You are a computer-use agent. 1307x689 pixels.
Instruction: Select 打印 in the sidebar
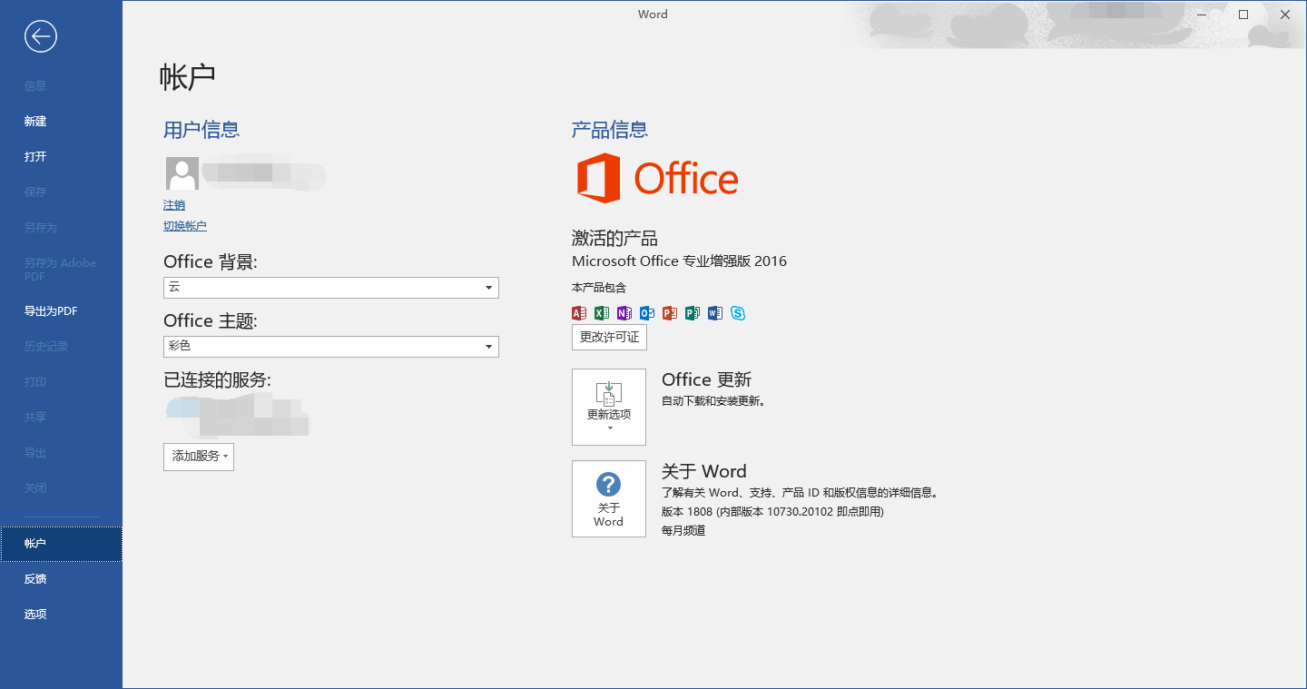click(x=61, y=382)
